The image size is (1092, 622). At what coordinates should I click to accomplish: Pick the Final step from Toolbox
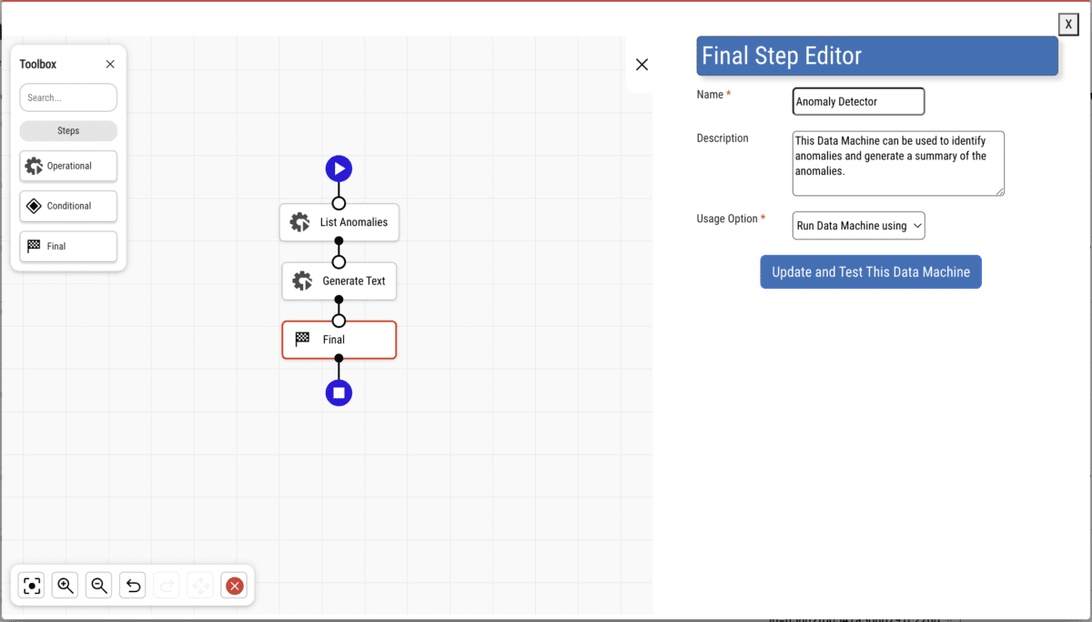pos(68,246)
